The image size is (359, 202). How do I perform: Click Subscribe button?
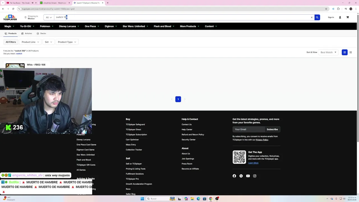pos(272,129)
